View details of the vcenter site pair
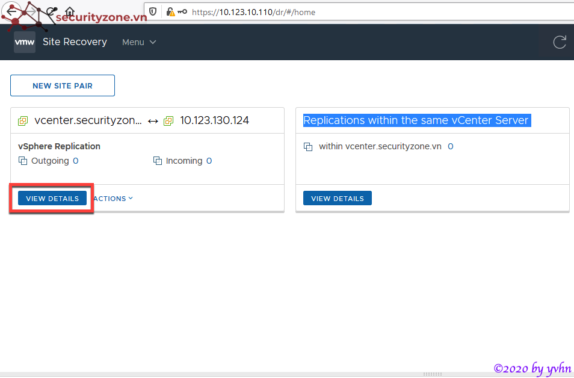 tap(52, 198)
